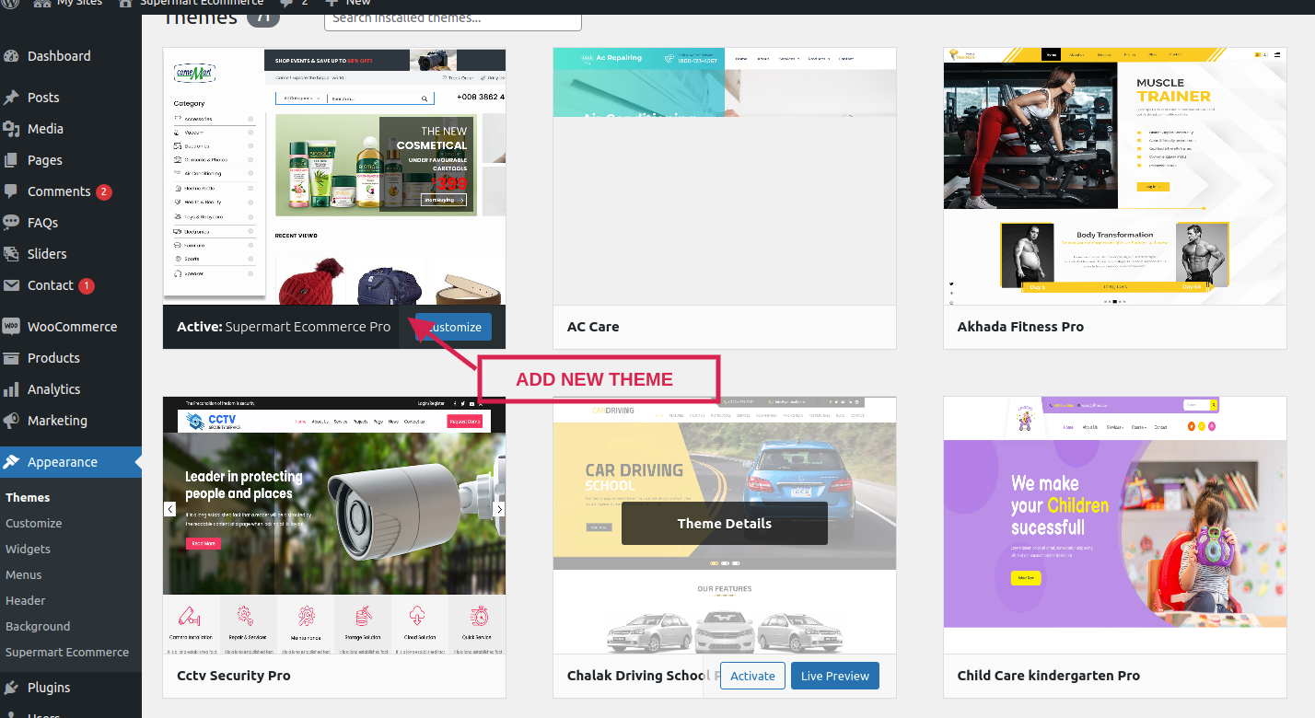Click Customize button on active theme
The image size is (1315, 718).
pyautogui.click(x=454, y=327)
